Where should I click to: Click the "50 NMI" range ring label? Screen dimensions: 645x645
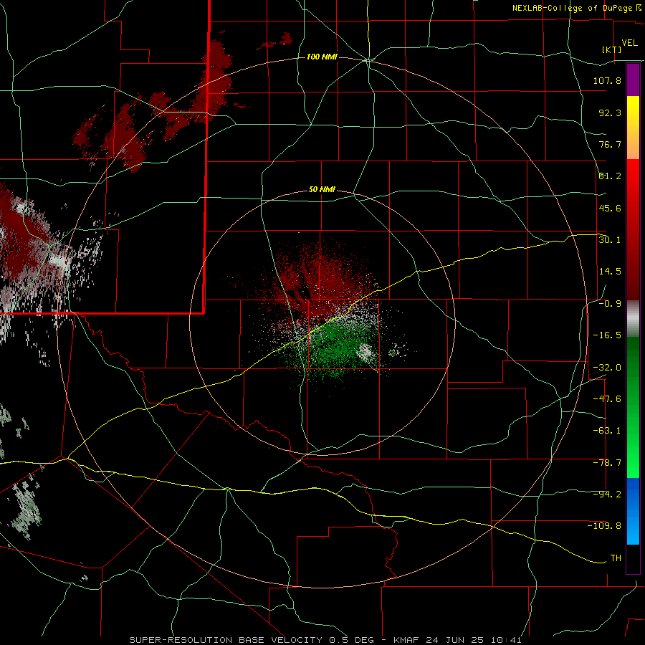click(322, 190)
